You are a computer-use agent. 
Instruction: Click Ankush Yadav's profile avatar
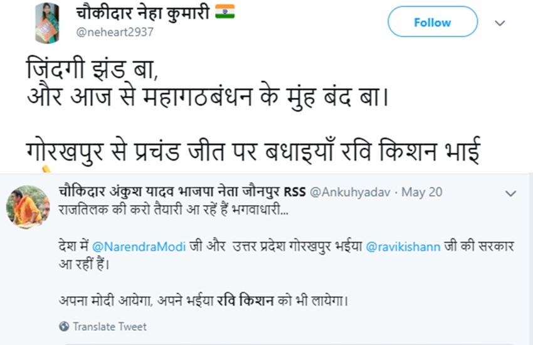[x=28, y=207]
